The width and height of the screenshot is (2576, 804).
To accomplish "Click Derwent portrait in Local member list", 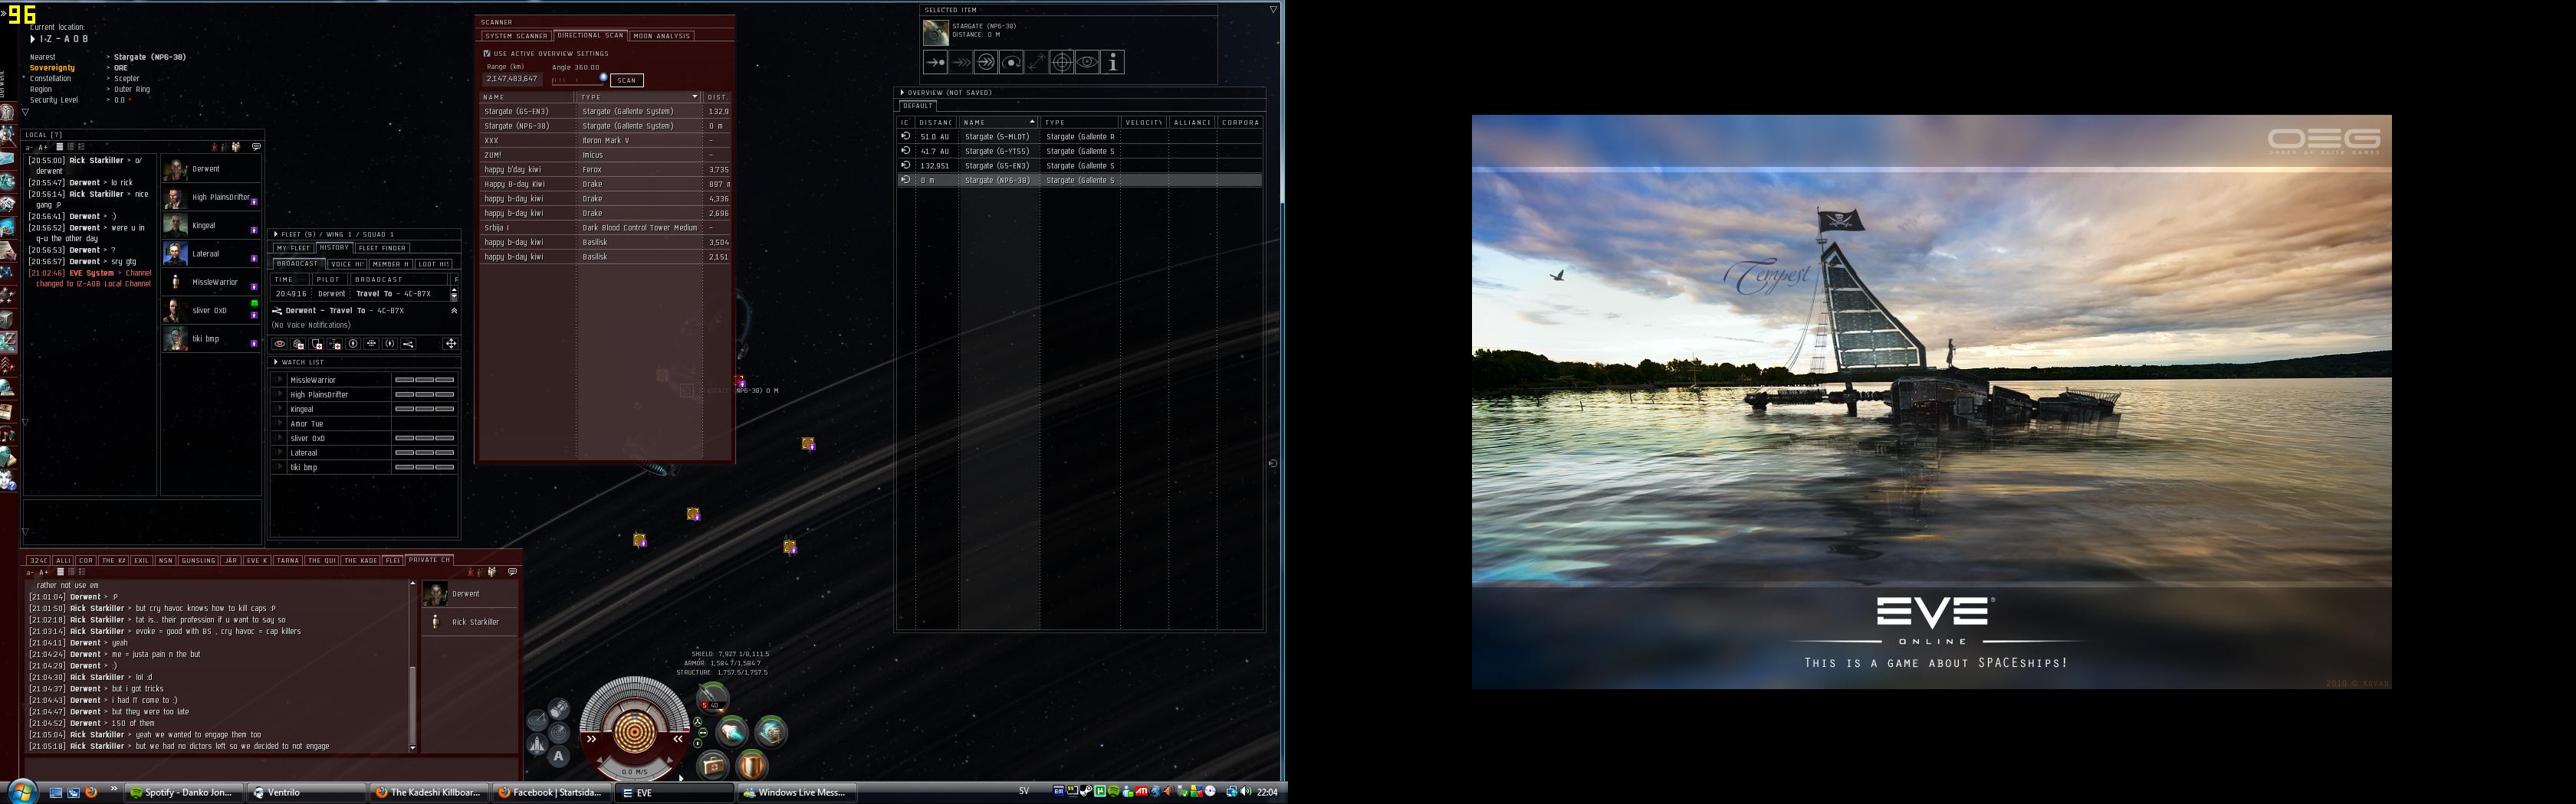I will click(175, 170).
